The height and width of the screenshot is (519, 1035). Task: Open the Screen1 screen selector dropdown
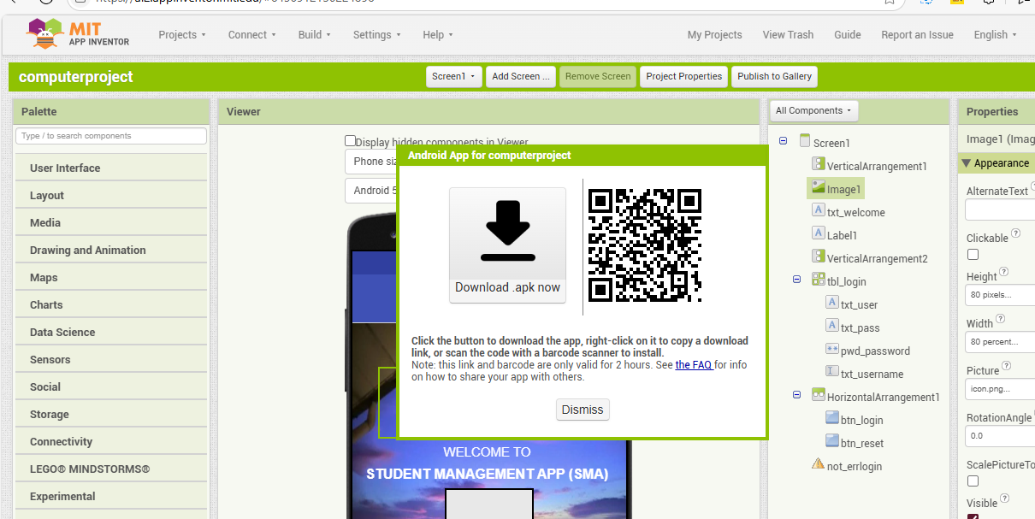[x=454, y=76]
